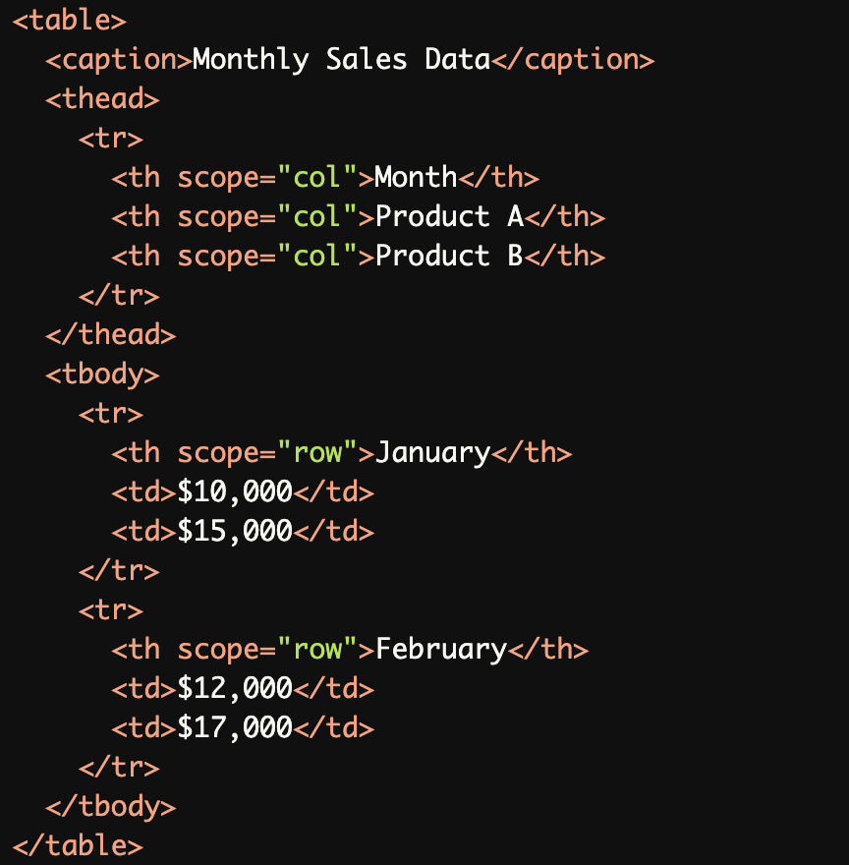Click the opening <thead> tag
The width and height of the screenshot is (849, 865).
pyautogui.click(x=102, y=98)
